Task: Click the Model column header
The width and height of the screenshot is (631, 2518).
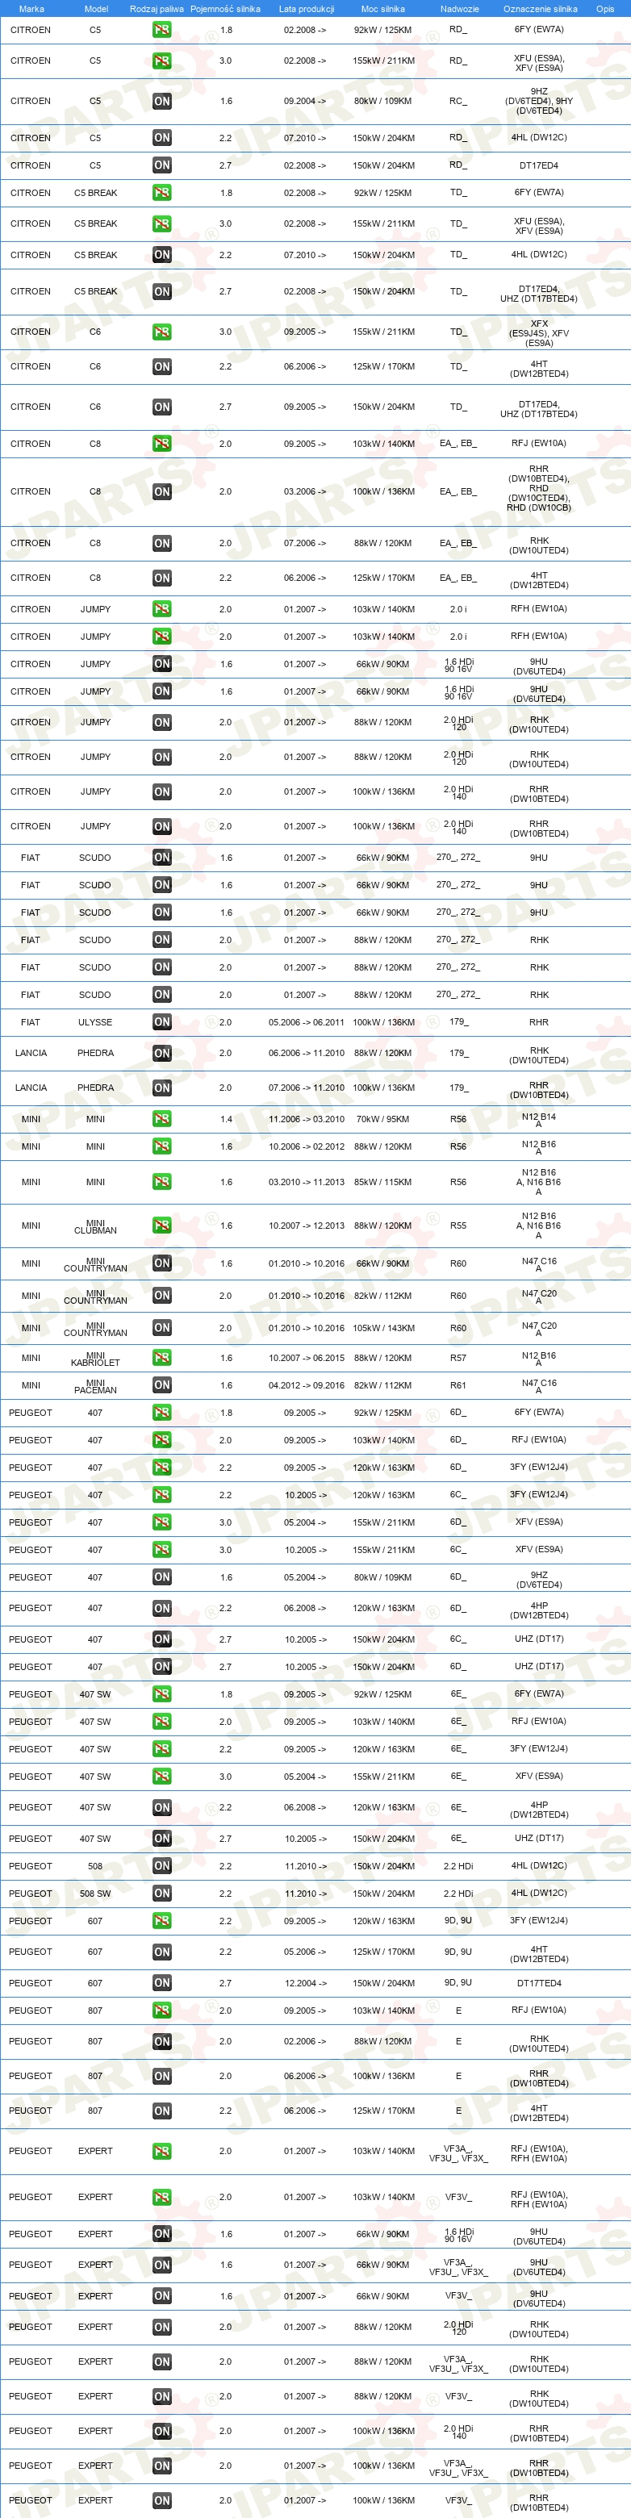Action: pyautogui.click(x=96, y=9)
